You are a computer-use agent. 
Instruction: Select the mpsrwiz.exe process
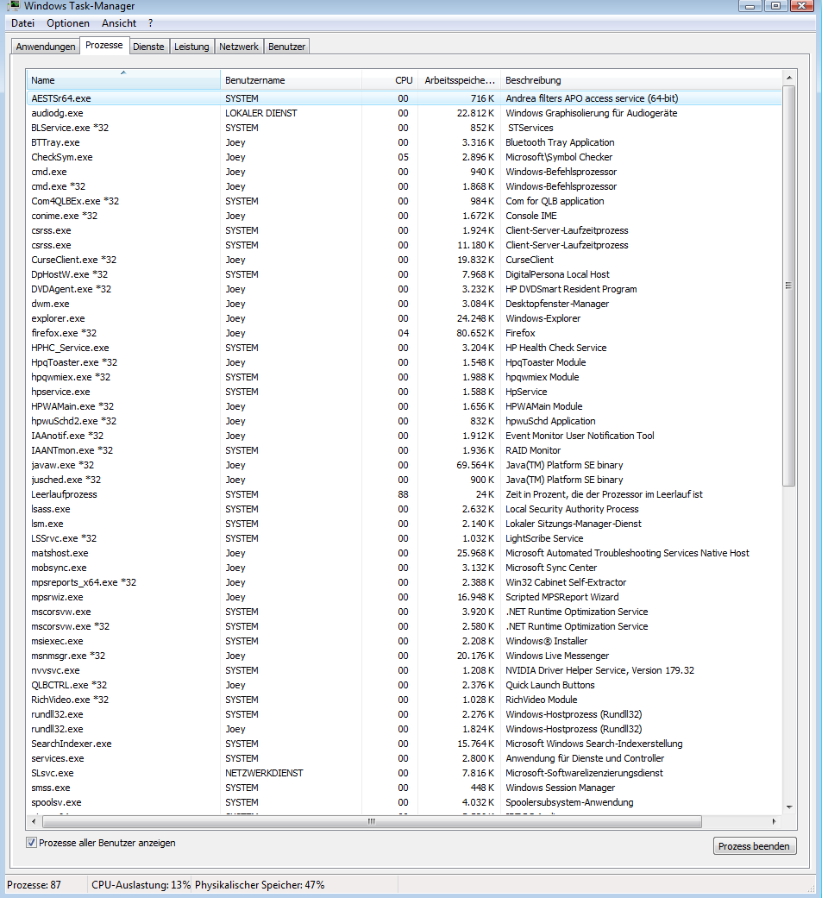405,597
